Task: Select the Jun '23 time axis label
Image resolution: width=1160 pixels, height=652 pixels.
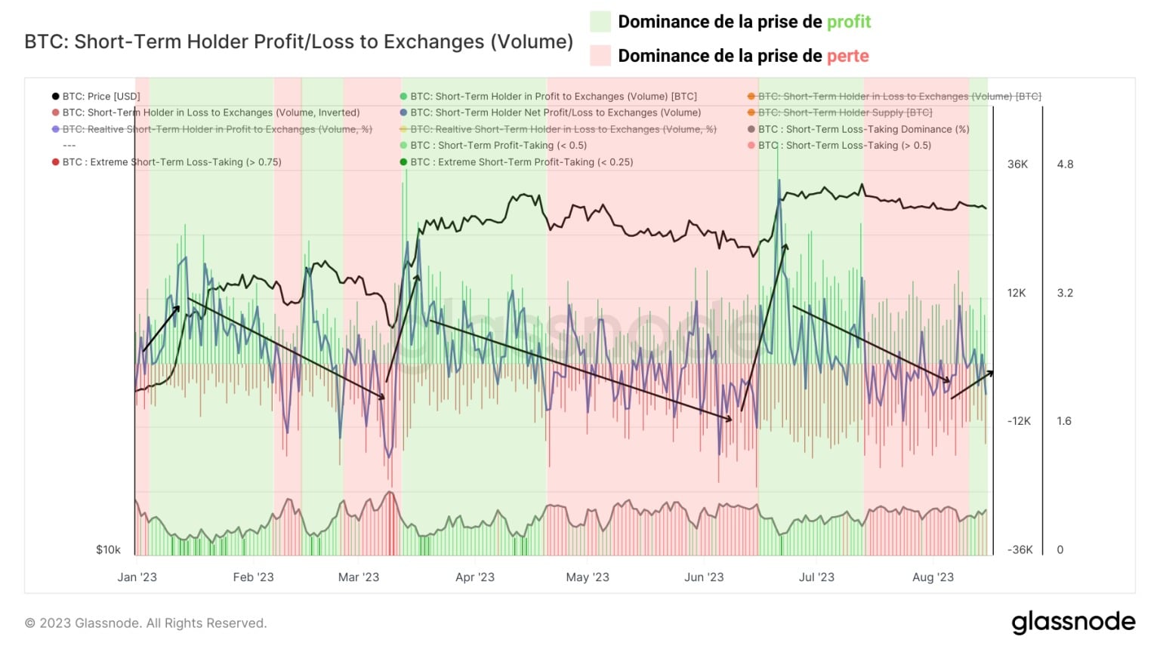Action: (704, 577)
